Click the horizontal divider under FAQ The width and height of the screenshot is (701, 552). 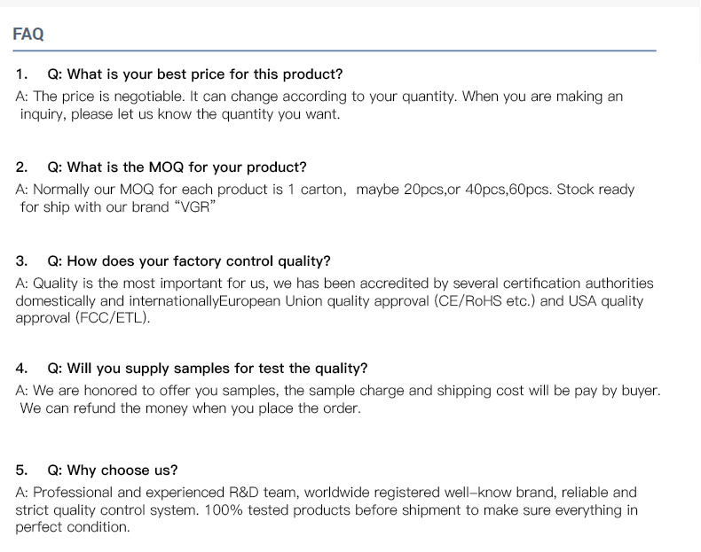point(335,51)
